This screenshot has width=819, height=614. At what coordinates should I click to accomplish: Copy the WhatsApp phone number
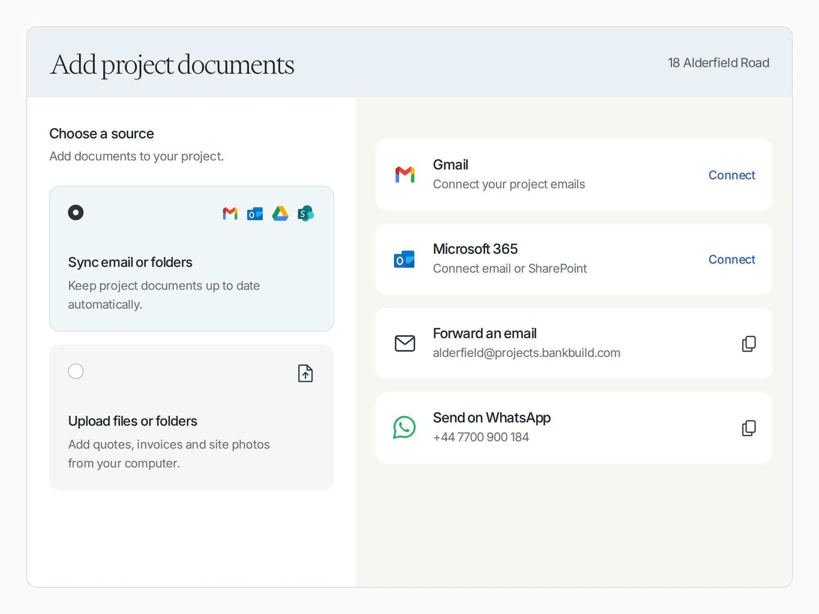pos(749,428)
